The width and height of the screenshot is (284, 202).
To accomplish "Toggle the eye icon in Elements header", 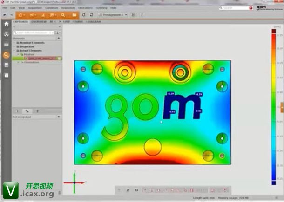I will tap(59, 38).
